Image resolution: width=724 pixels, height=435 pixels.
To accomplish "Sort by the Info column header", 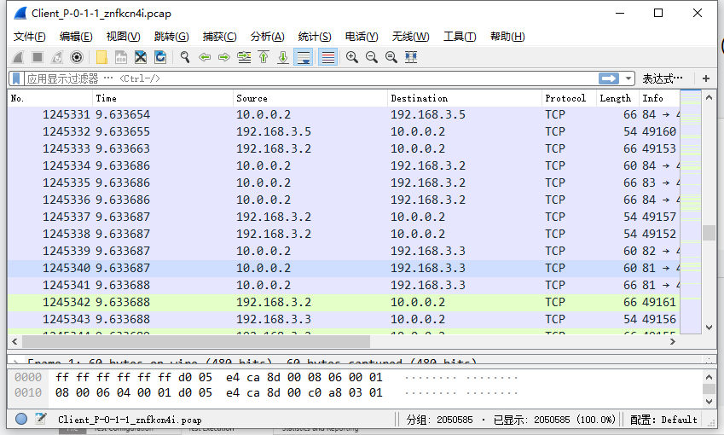I will point(659,98).
